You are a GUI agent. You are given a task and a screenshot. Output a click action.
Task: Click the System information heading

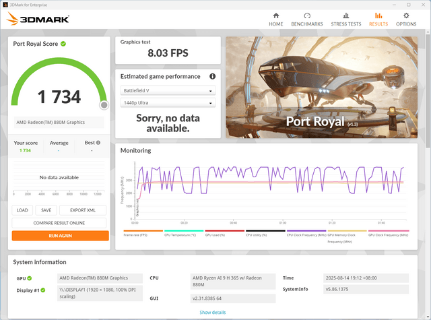coord(40,262)
